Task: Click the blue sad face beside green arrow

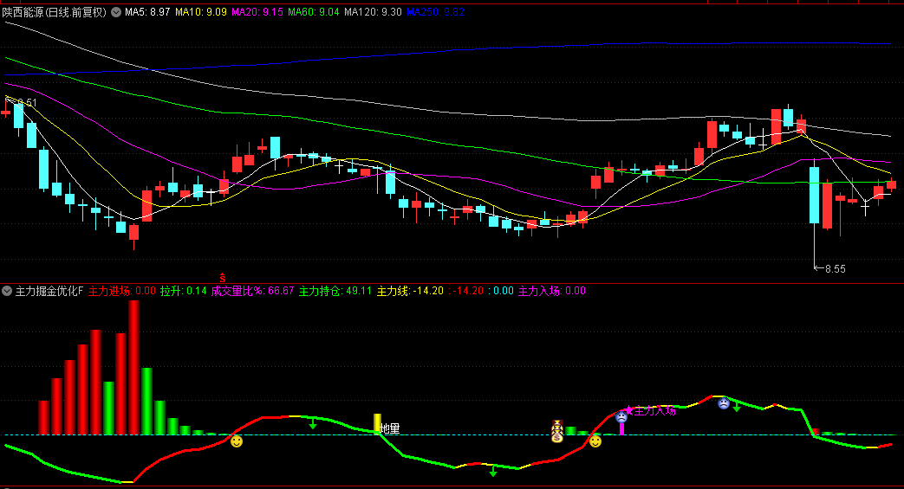Action: [724, 403]
